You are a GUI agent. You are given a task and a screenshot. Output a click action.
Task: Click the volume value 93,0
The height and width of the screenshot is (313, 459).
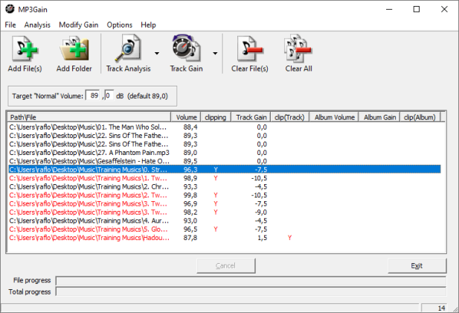[x=190, y=221]
